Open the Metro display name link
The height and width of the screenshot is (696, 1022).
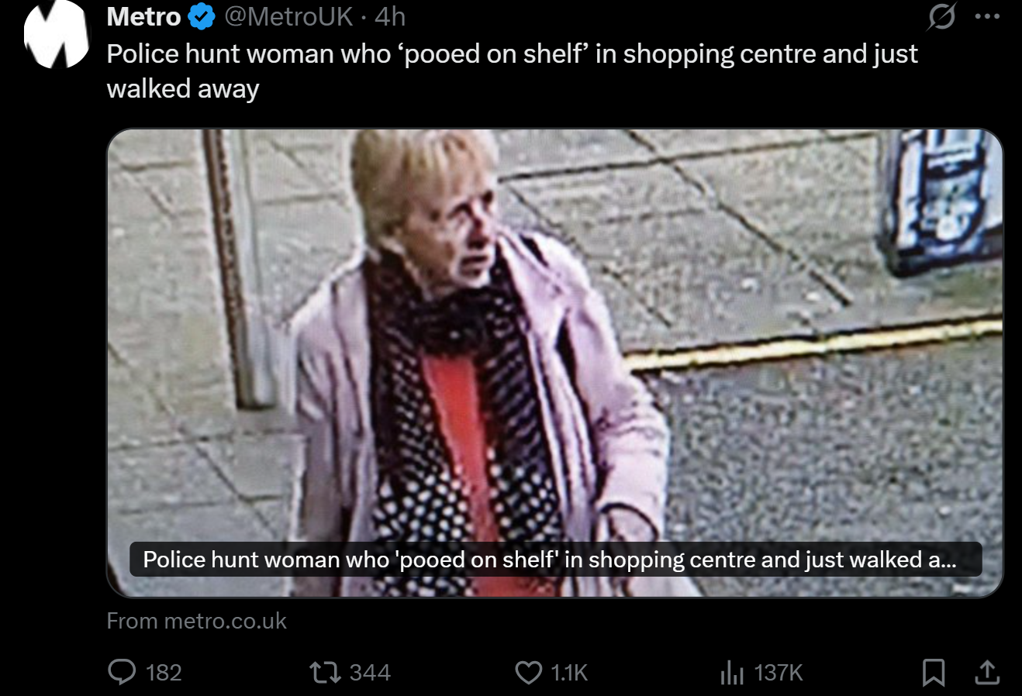[143, 16]
